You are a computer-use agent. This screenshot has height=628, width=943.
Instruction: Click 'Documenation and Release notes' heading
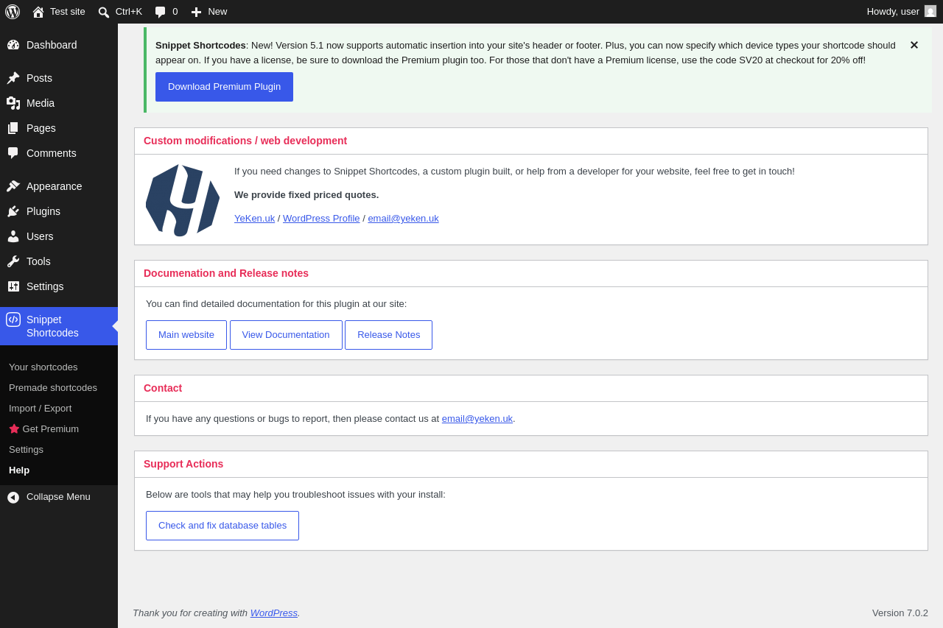click(x=226, y=273)
